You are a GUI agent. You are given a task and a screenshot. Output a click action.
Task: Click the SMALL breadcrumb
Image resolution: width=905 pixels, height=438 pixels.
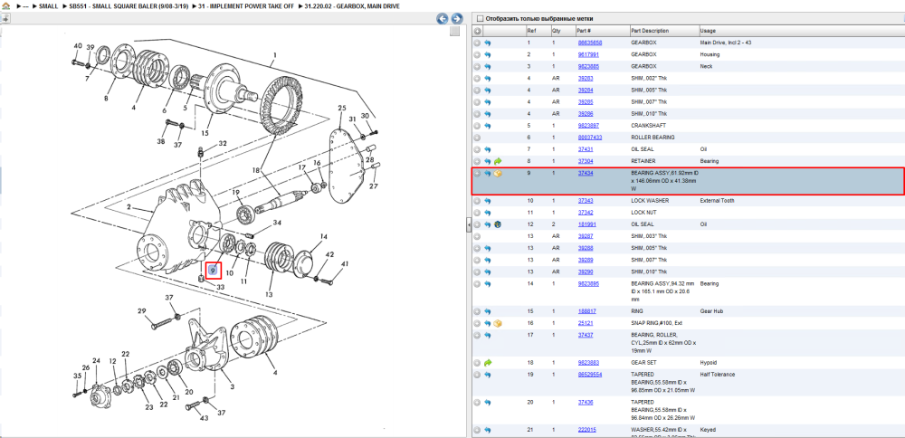[48, 5]
